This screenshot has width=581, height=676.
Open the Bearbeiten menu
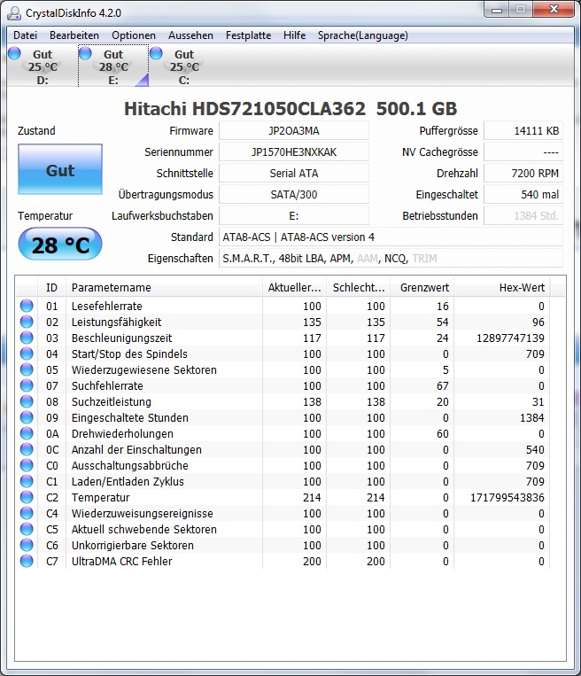pos(74,35)
